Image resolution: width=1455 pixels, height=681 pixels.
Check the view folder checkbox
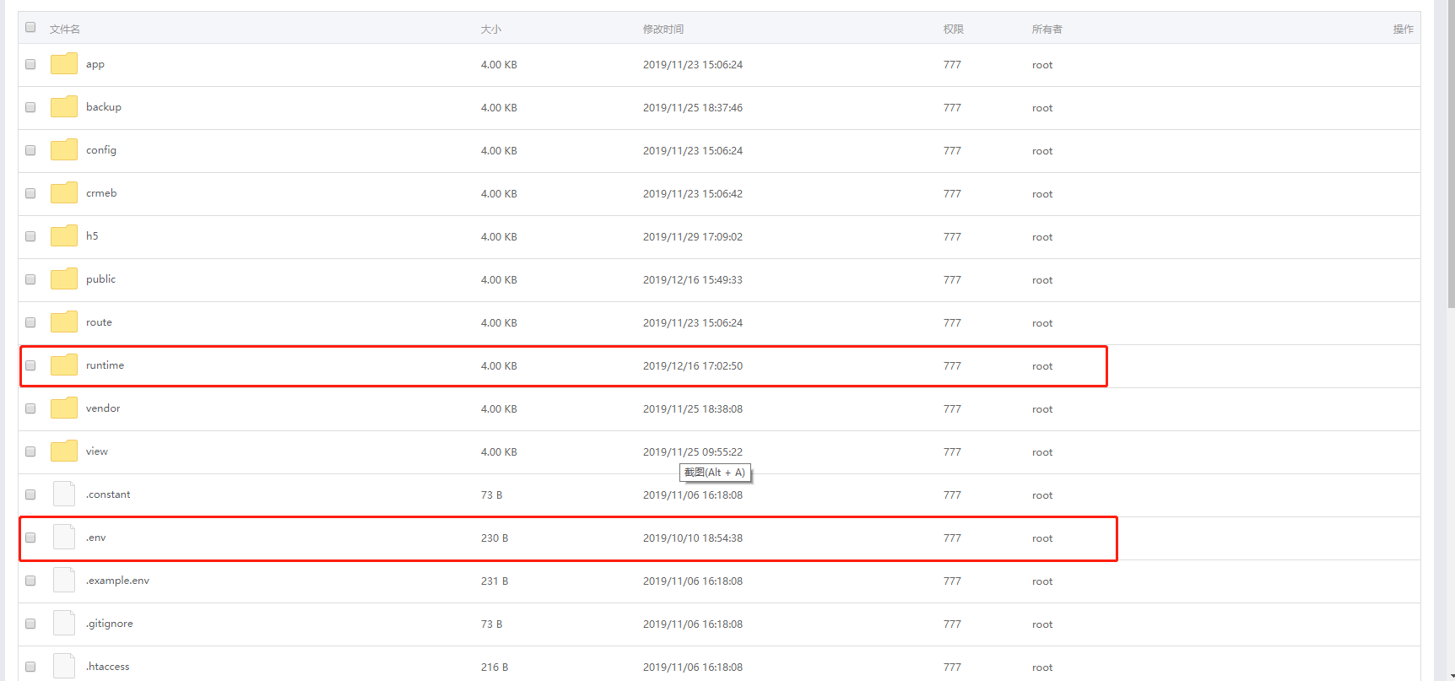pos(30,451)
